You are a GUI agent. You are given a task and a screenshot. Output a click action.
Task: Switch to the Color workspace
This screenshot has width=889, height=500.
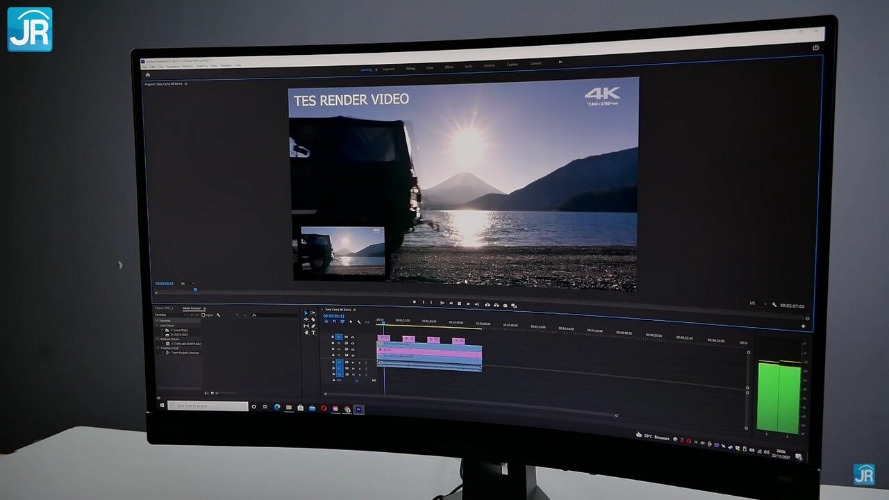coord(430,68)
